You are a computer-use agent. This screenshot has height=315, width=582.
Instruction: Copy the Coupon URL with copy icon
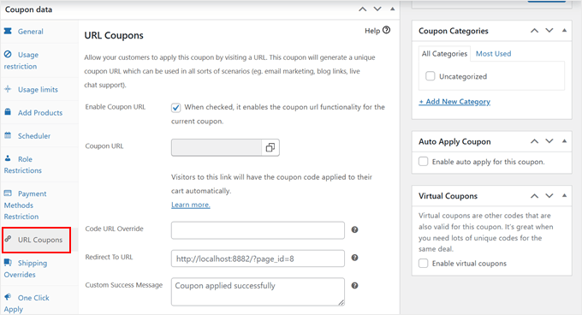(x=270, y=148)
